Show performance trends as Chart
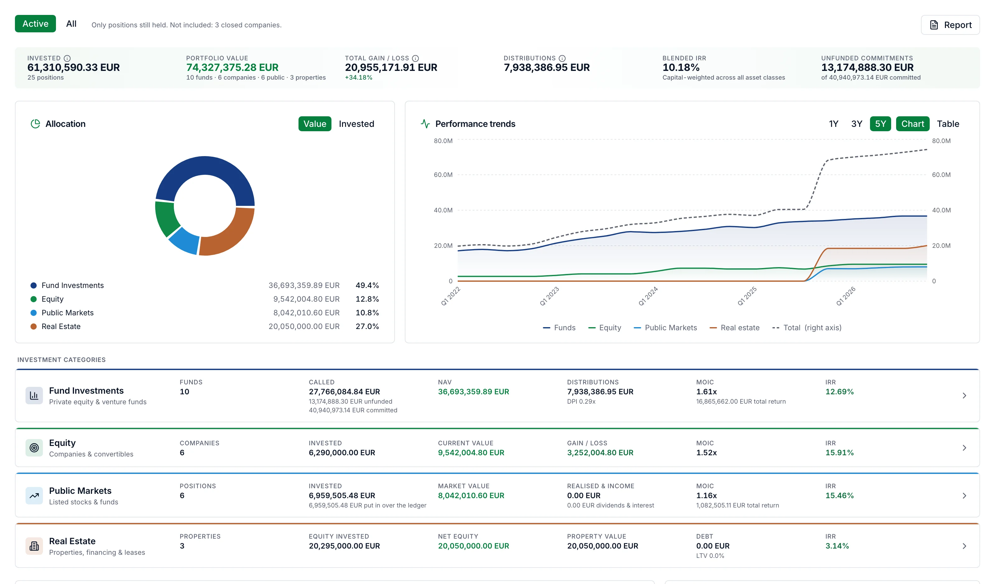This screenshot has height=584, width=995. (913, 124)
